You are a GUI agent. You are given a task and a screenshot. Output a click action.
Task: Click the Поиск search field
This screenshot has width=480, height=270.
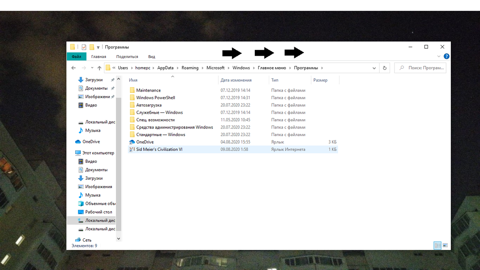click(420, 68)
